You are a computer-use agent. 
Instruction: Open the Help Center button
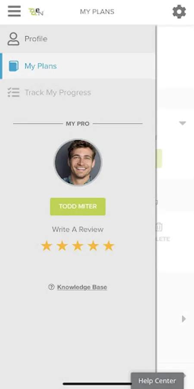tap(157, 380)
